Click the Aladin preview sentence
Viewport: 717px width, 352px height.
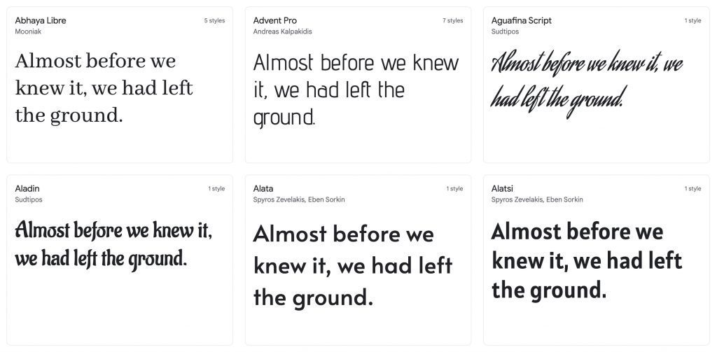coord(113,244)
